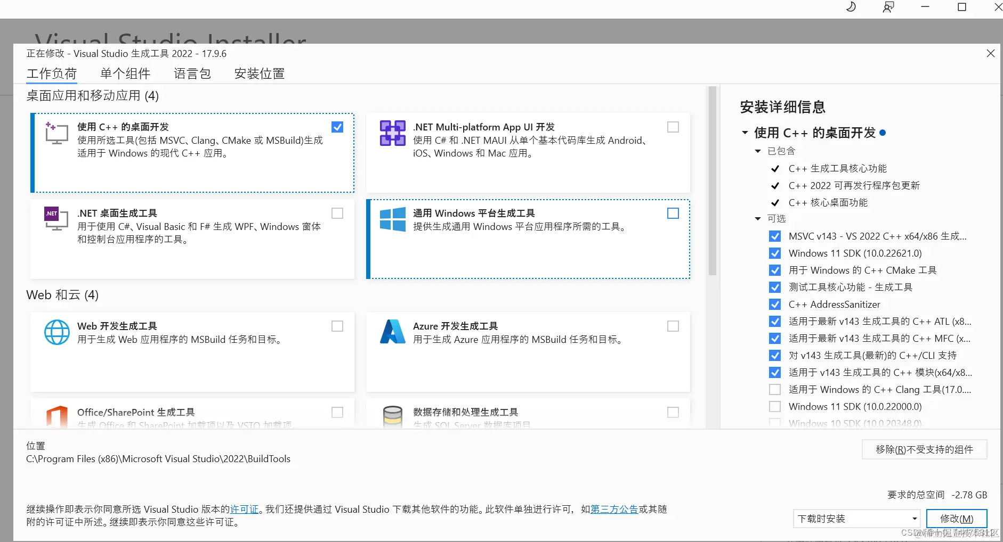Viewport: 1003px width, 542px height.
Task: Click C++ 生成工具核心功能 included item
Action: pyautogui.click(x=838, y=169)
